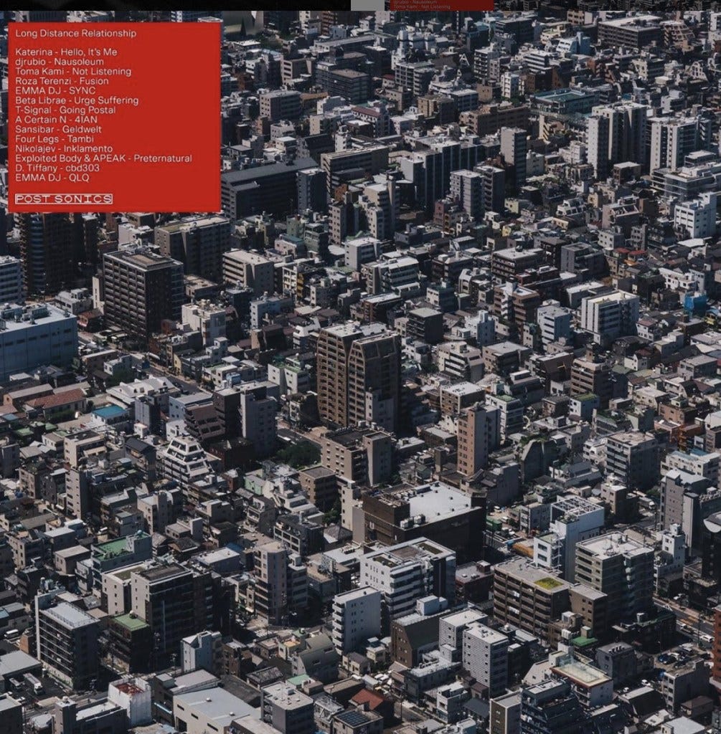Select 'Exploited Body & APEAK - Preternatural'
Viewport: 721px width, 734px height.
(103, 158)
